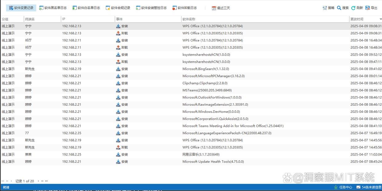
Task: Click the install icon for Microsoft.MicrosoftPCManager
Action: [x=118, y=76]
